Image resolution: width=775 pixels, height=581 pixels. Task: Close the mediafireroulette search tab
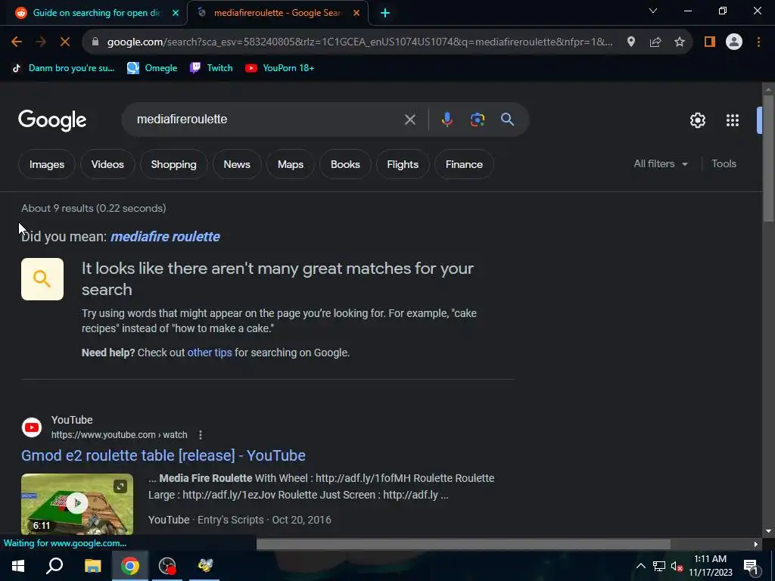[x=356, y=13]
